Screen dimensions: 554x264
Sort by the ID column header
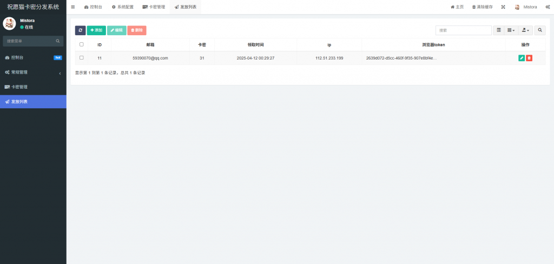(100, 45)
